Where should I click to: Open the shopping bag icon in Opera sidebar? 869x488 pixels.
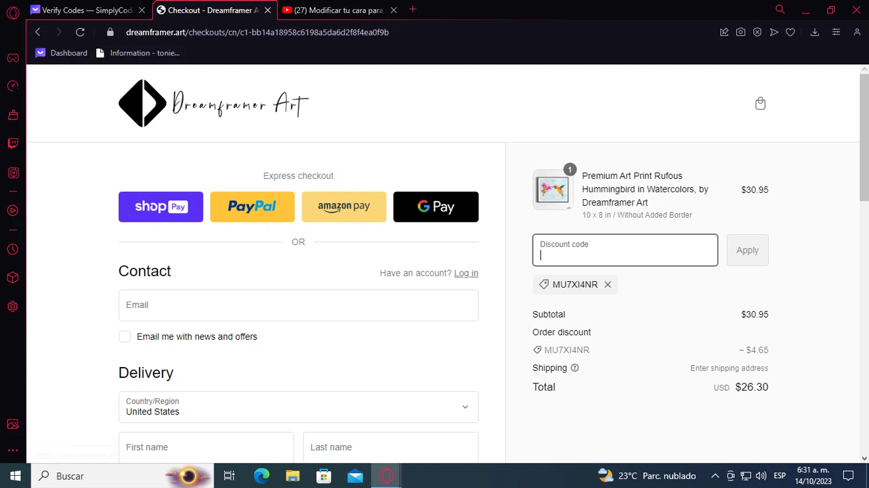tap(13, 115)
